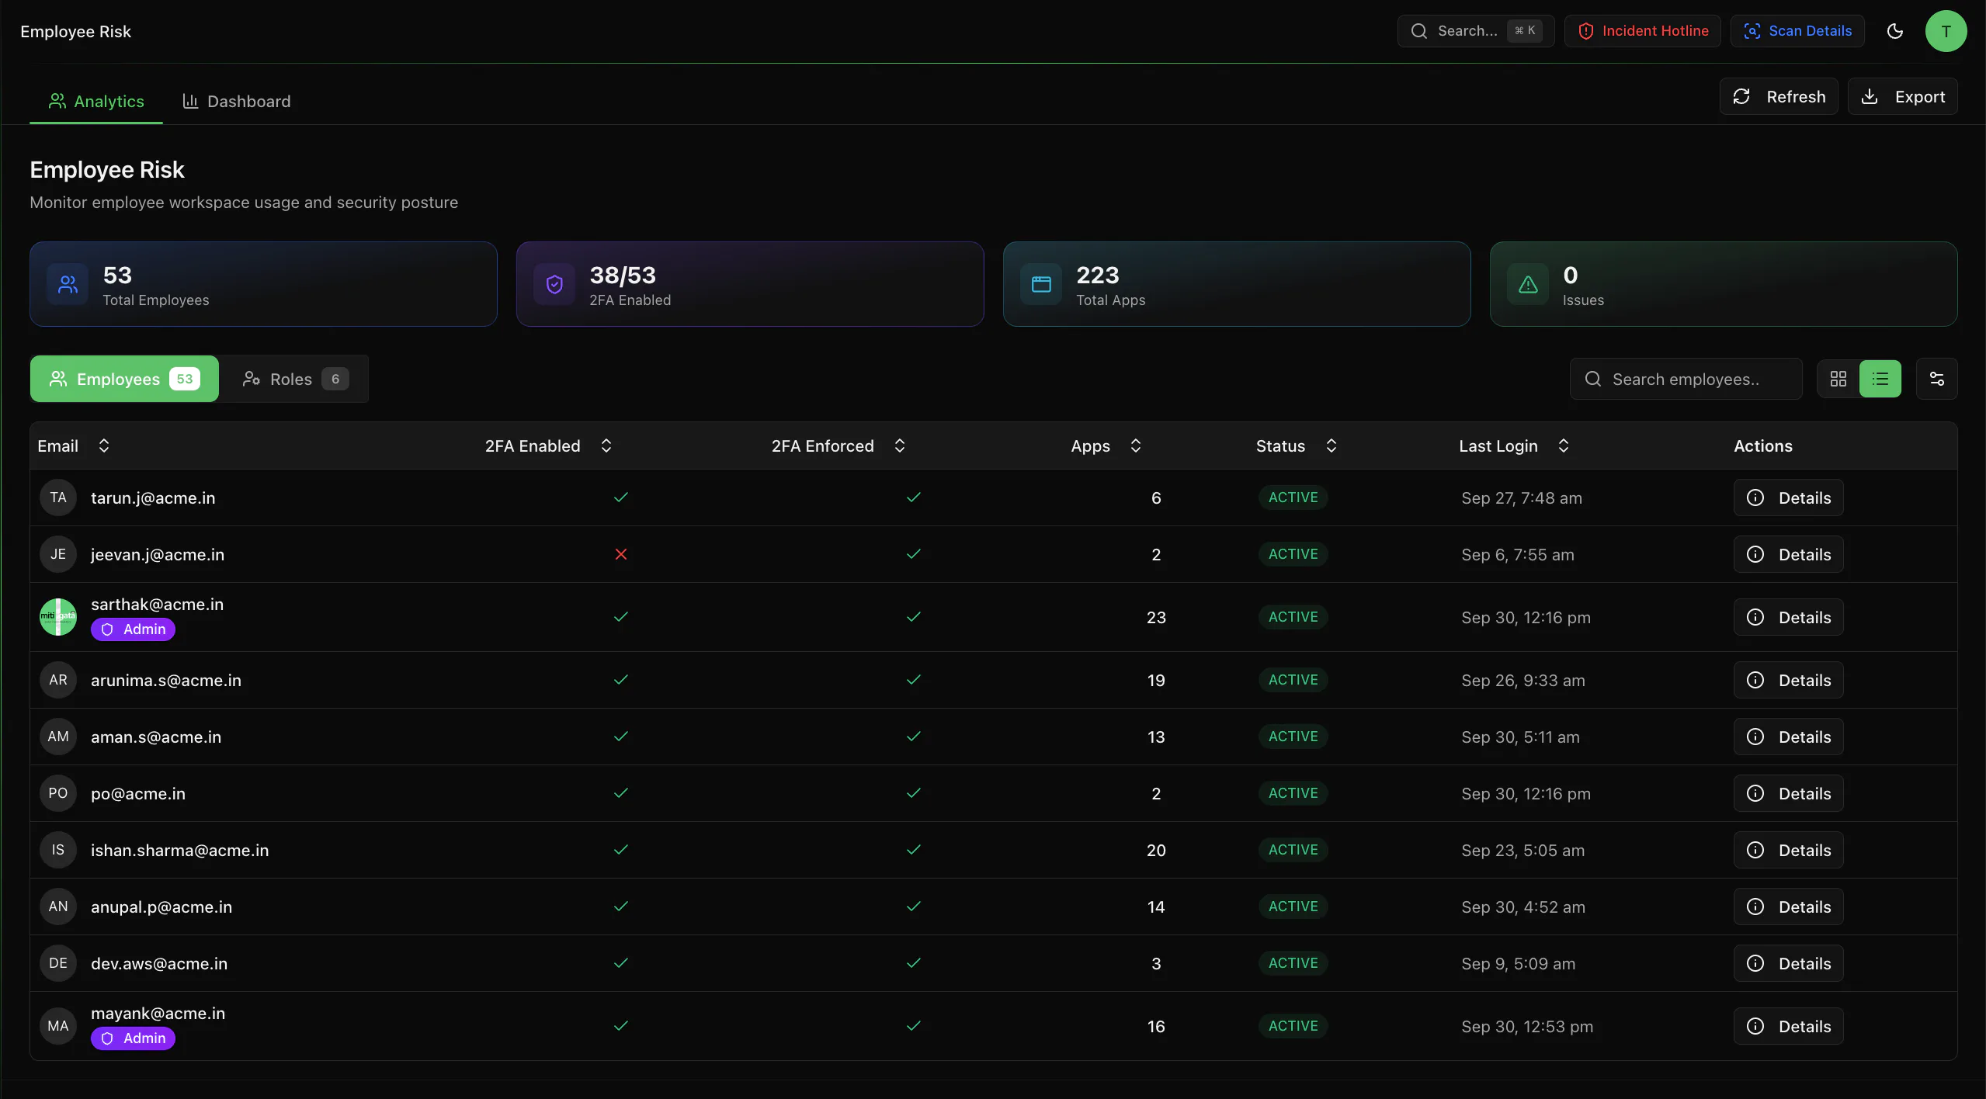Open the user avatar T menu
The height and width of the screenshot is (1099, 1986).
[x=1946, y=31]
